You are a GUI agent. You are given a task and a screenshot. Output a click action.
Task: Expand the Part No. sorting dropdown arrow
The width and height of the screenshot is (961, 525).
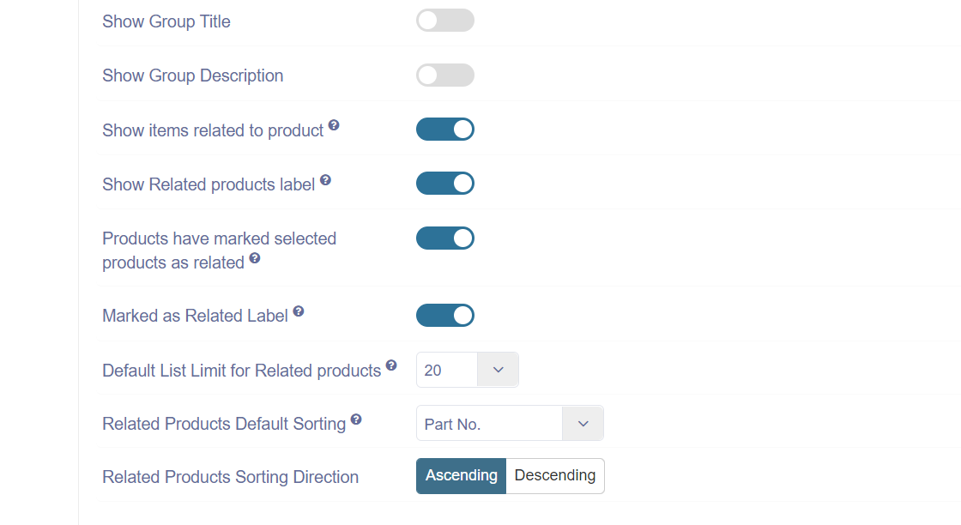point(583,423)
